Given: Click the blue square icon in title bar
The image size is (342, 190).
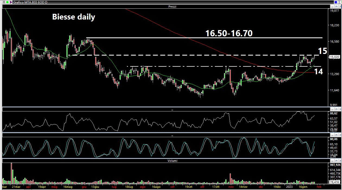Looking at the screenshot, I should click(x=336, y=2).
